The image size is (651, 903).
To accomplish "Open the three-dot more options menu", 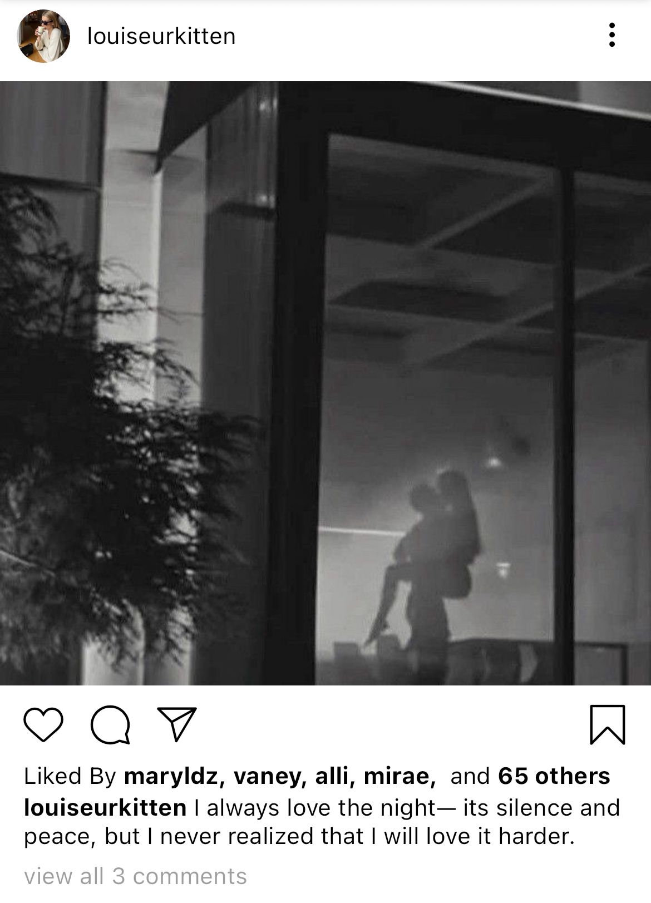I will click(x=612, y=35).
